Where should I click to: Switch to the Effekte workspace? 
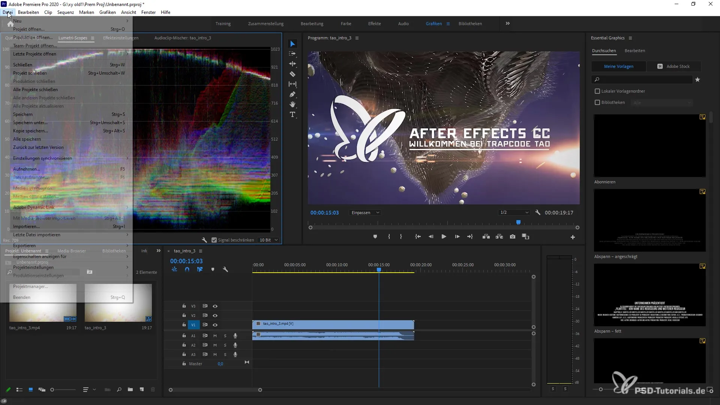374,24
